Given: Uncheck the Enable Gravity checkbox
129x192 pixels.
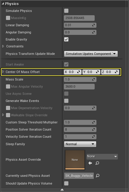Looking at the screenshot, I should pyautogui.click(x=66, y=39).
